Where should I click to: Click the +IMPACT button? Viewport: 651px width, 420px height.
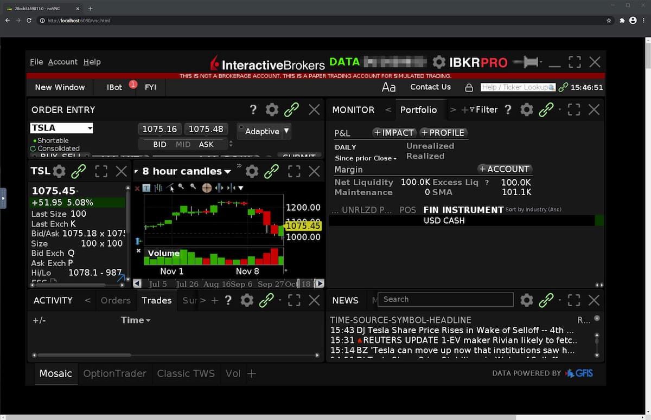coord(394,133)
